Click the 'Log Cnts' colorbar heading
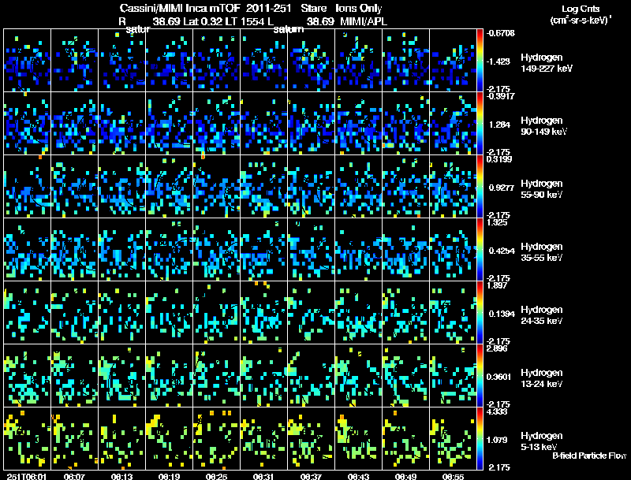Viewport: 631px width, 480px height. click(x=581, y=9)
